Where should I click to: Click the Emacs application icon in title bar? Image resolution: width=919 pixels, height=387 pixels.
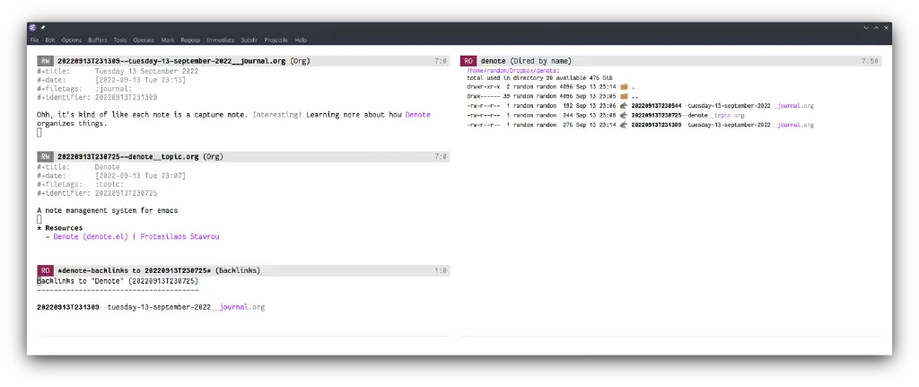click(x=32, y=28)
